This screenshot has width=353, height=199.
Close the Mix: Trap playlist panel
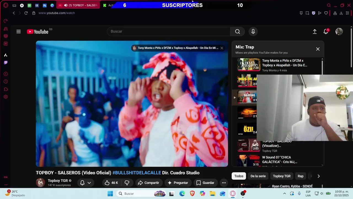(x=318, y=49)
